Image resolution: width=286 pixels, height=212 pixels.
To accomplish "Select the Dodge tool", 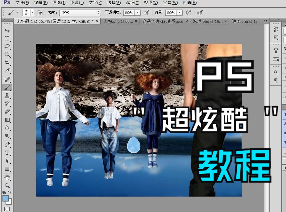I will 7,136.
